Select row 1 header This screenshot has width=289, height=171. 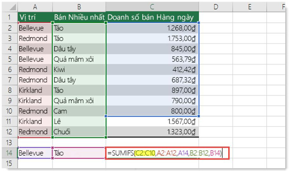10,17
